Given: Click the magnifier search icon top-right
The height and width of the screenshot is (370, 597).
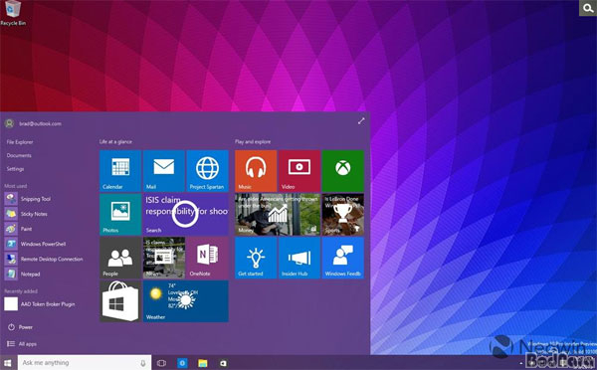Looking at the screenshot, I should click(588, 8).
